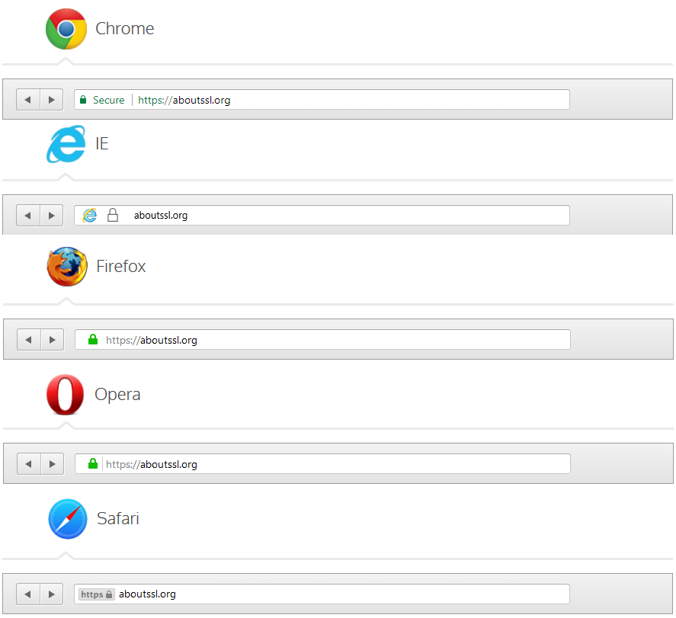Go back in the Chrome address bar
The image size is (676, 618).
(x=28, y=100)
